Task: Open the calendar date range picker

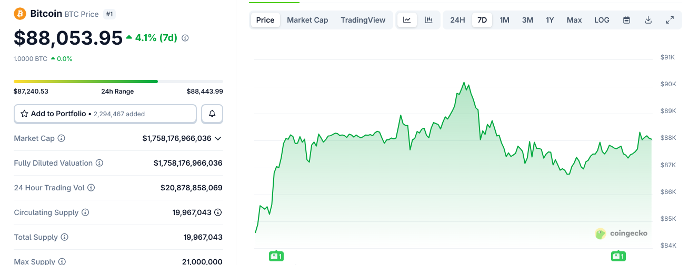Action: pos(626,20)
